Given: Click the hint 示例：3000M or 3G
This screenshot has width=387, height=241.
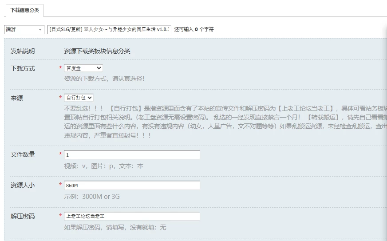Looking at the screenshot, I should pos(92,197).
